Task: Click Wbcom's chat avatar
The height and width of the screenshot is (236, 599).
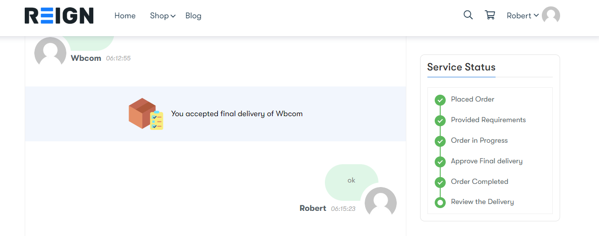Action: pos(50,53)
